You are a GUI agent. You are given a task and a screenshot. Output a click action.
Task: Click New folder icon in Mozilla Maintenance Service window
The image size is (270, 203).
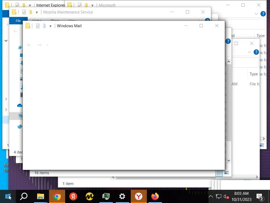(31, 12)
